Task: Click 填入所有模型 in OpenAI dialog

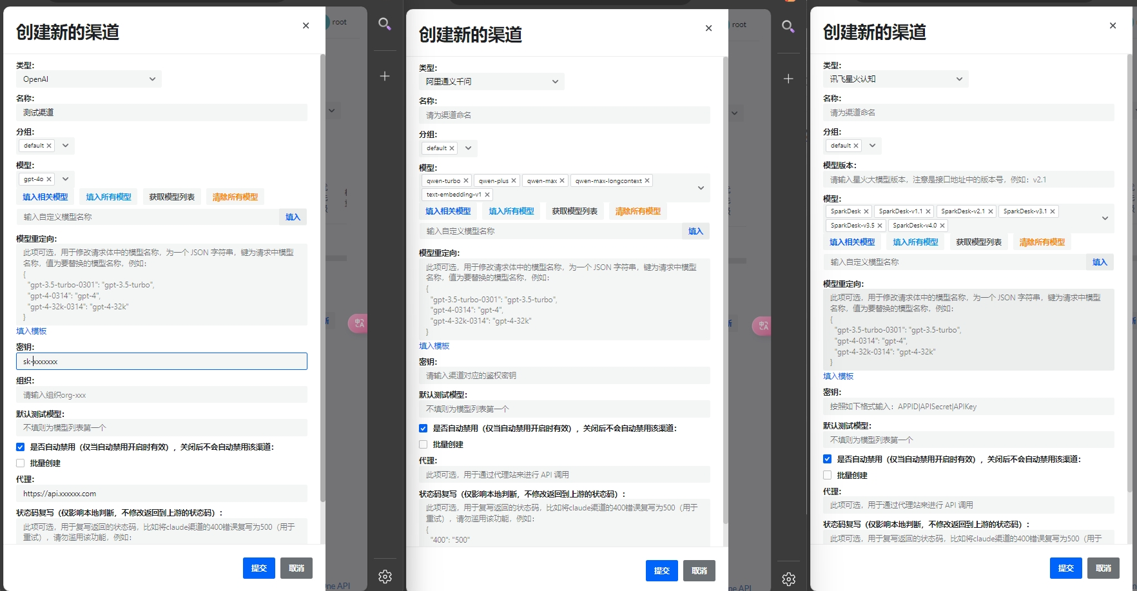Action: pos(109,197)
